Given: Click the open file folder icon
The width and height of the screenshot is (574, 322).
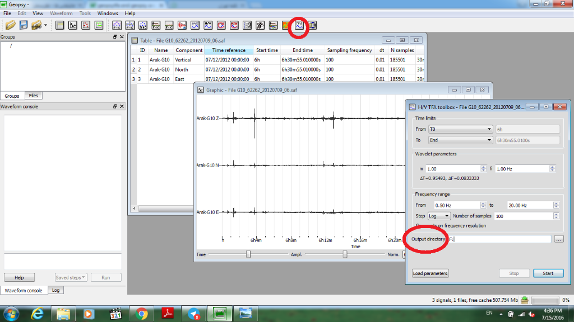Looking at the screenshot, I should click(x=10, y=25).
